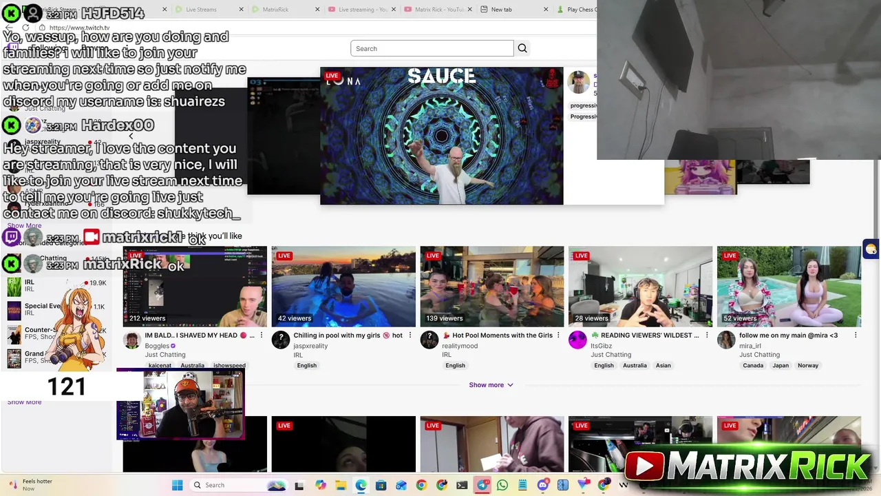881x496 pixels.
Task: Open realitymood channel avatar
Action: coord(429,340)
